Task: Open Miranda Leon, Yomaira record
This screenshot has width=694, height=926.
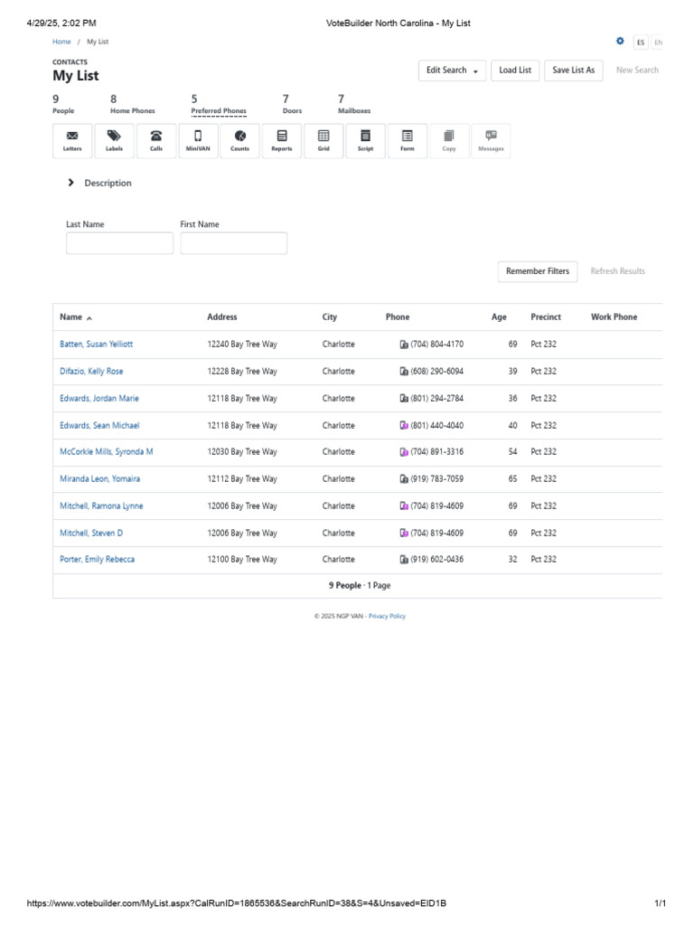Action: tap(99, 479)
